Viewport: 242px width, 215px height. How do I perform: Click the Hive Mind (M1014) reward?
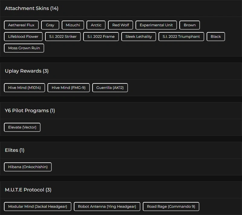(x=25, y=88)
